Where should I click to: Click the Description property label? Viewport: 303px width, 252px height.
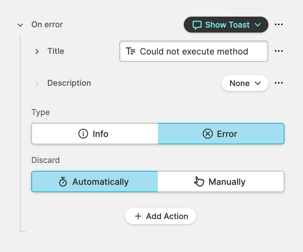(x=69, y=83)
